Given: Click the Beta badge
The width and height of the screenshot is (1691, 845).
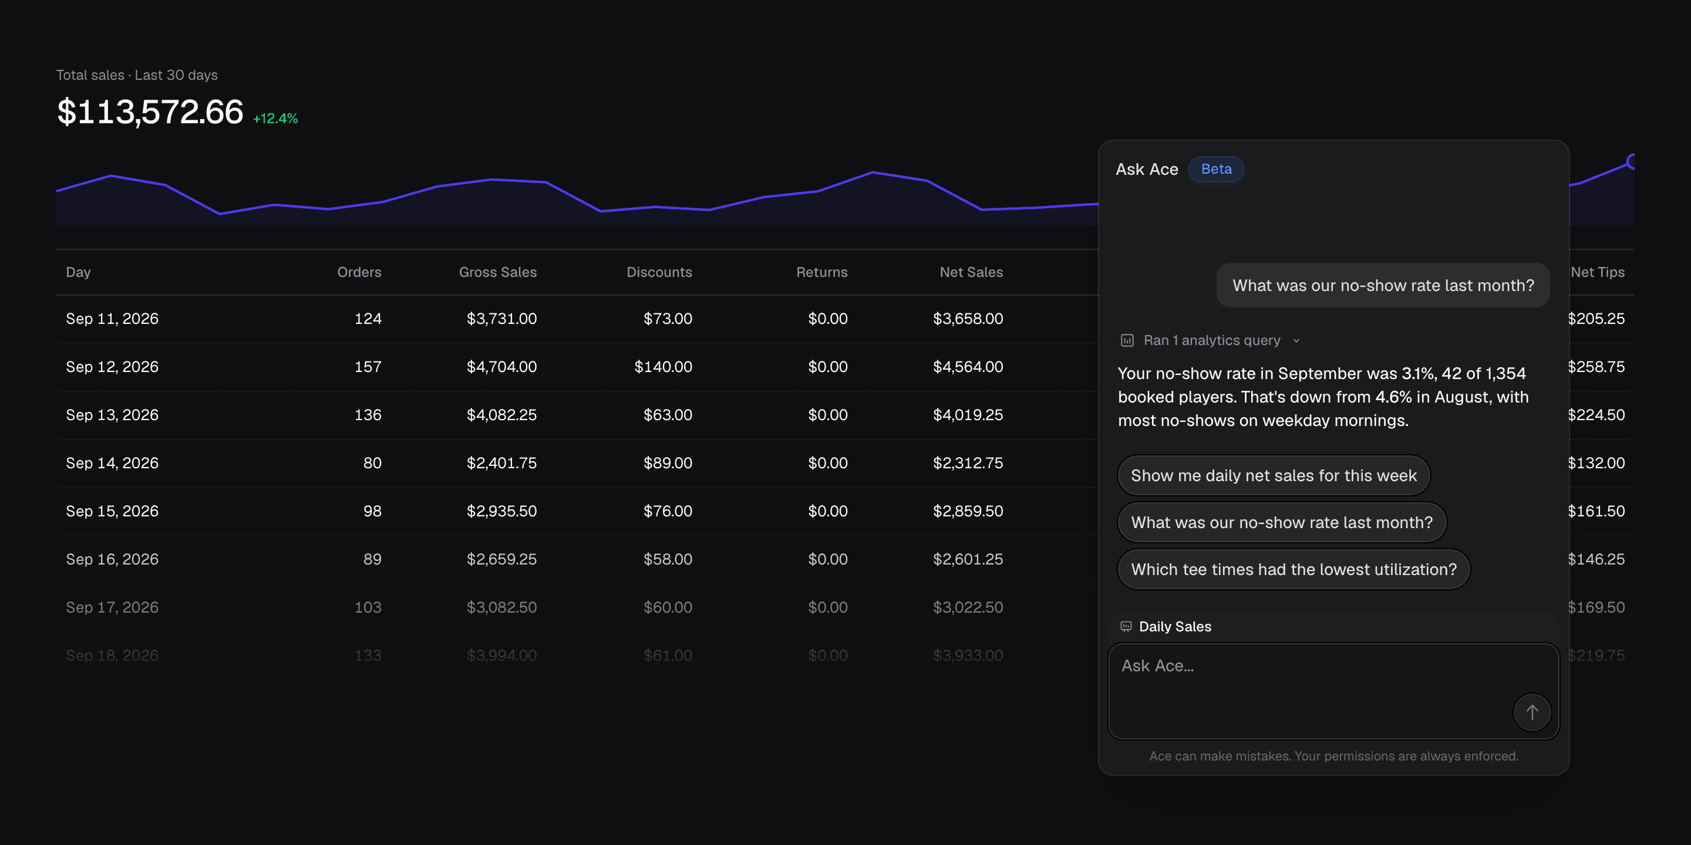Looking at the screenshot, I should [x=1216, y=169].
